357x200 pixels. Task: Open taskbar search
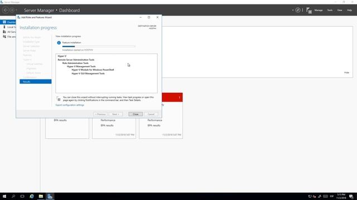coord(13,196)
